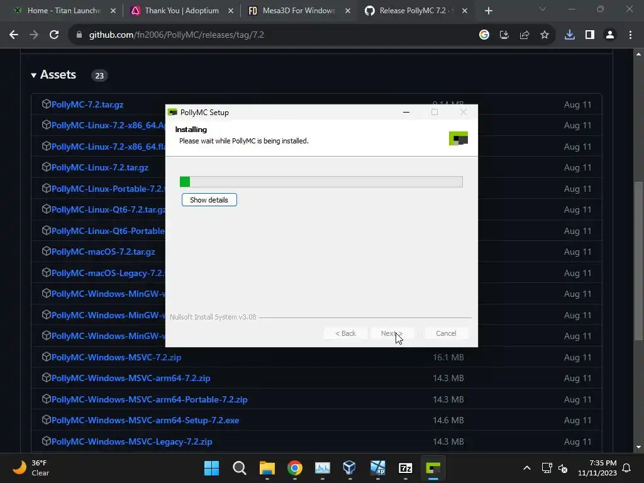The height and width of the screenshot is (483, 644).
Task: Click Show details in PollyMC Setup
Action: coord(209,200)
